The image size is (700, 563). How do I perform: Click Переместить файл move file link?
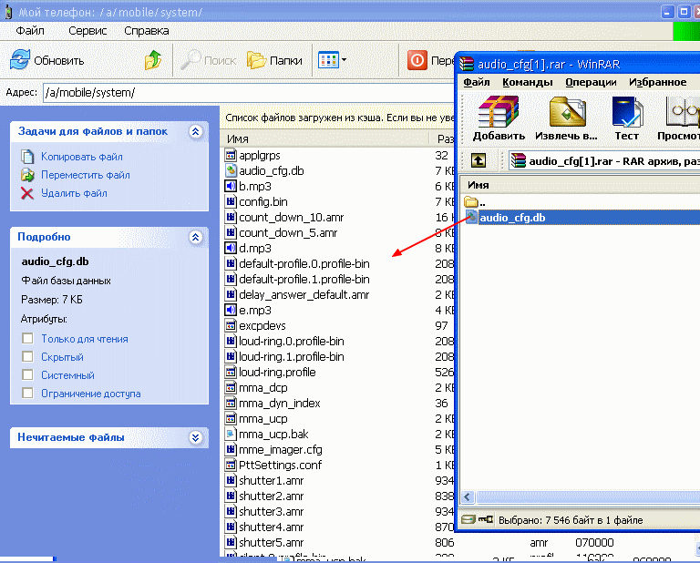pos(86,175)
